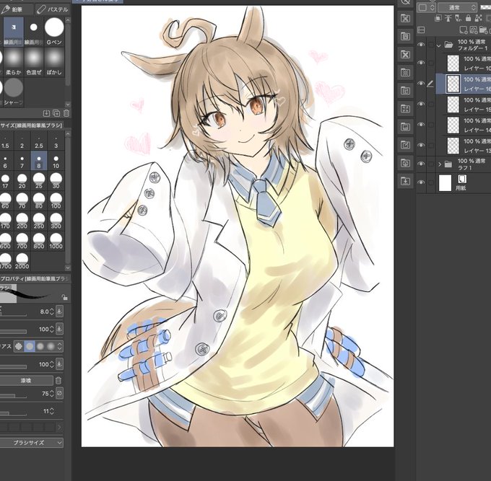Toggle the icon button next to 75 value
Screen dimensions: 491x481
pos(59,393)
